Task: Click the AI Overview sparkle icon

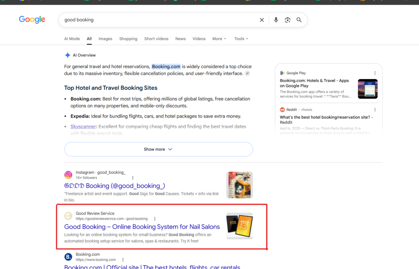Action: pos(68,55)
